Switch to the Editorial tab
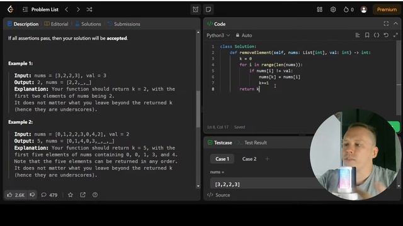Image resolution: width=403 pixels, height=226 pixels. (x=56, y=24)
